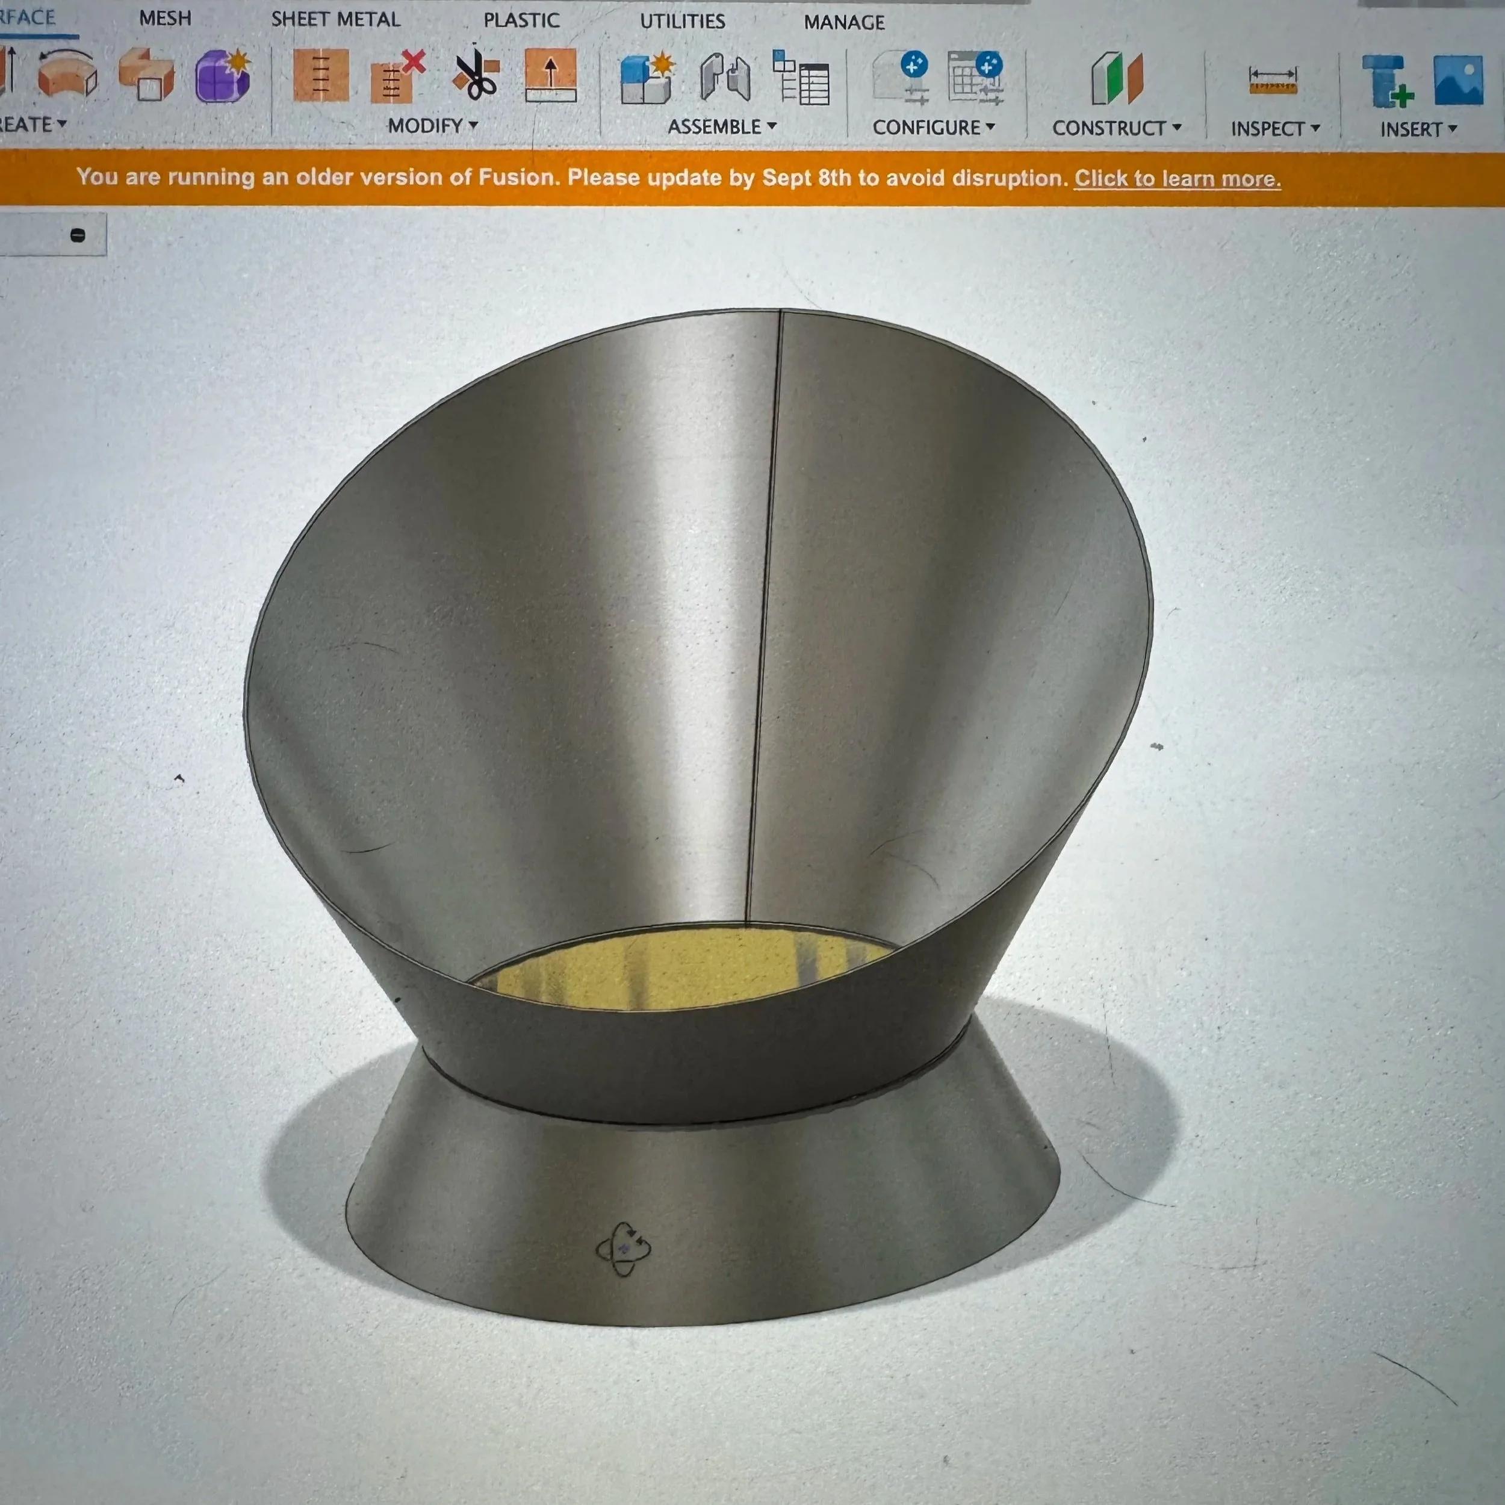The width and height of the screenshot is (1505, 1505).
Task: Click the 'Click to learn more' link
Action: pyautogui.click(x=1177, y=178)
